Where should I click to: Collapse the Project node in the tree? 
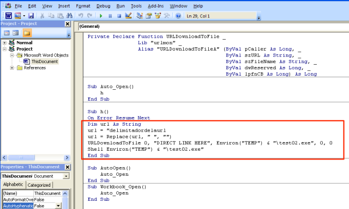(x=4, y=49)
